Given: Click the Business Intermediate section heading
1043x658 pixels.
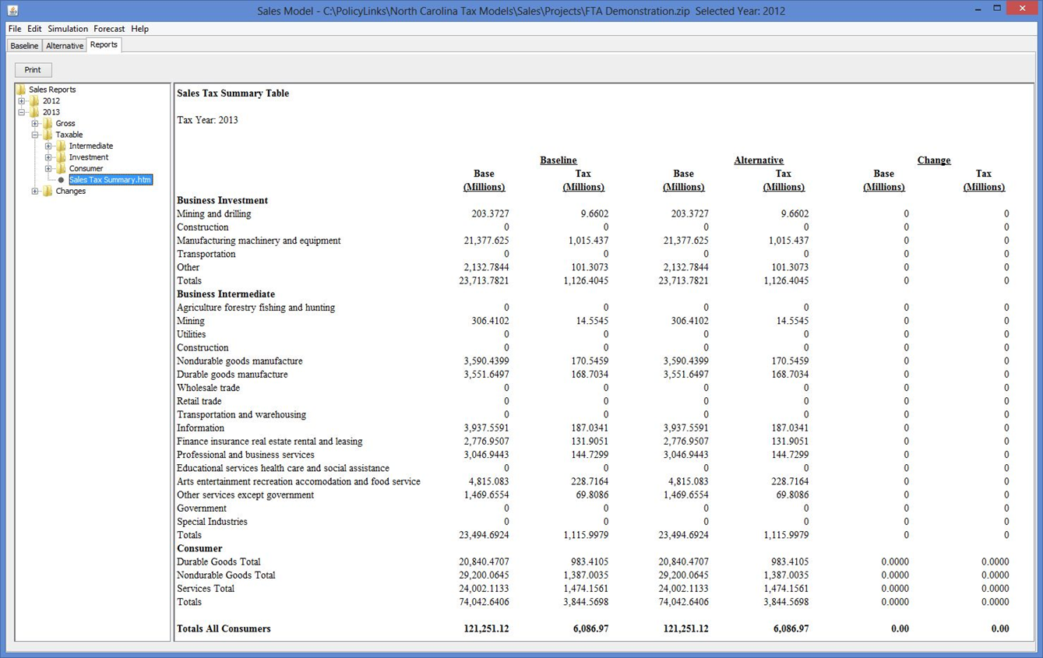Looking at the screenshot, I should pyautogui.click(x=226, y=294).
